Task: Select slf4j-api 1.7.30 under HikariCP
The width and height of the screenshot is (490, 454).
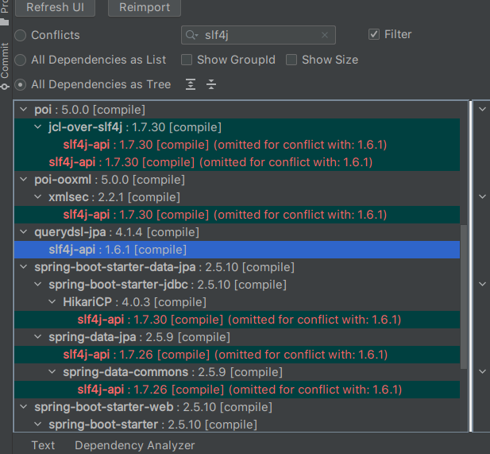Action: (237, 320)
